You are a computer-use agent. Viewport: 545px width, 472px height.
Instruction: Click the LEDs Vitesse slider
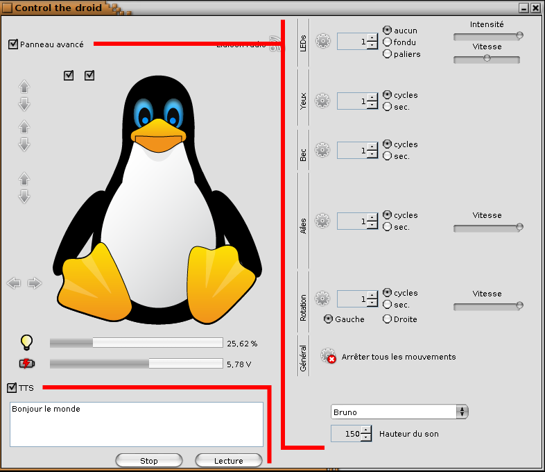coord(487,59)
